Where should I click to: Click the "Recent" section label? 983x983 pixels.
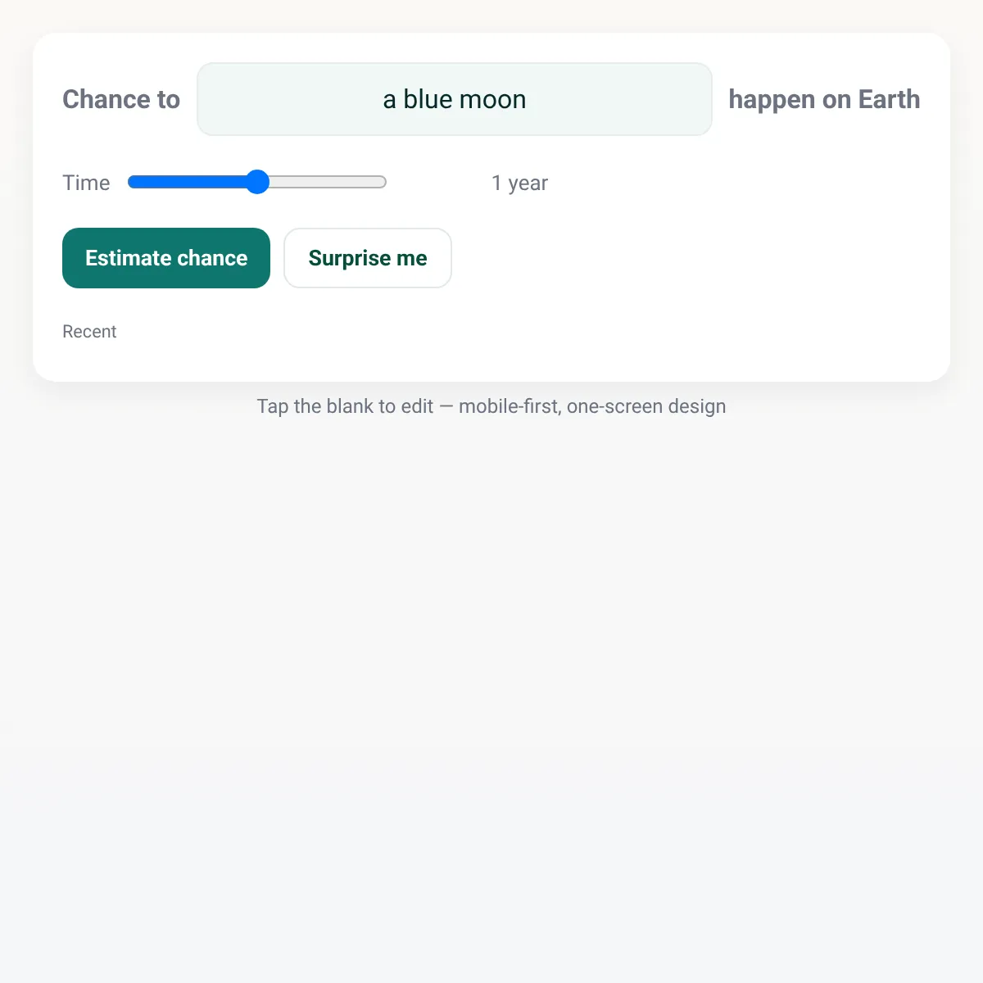(x=89, y=332)
